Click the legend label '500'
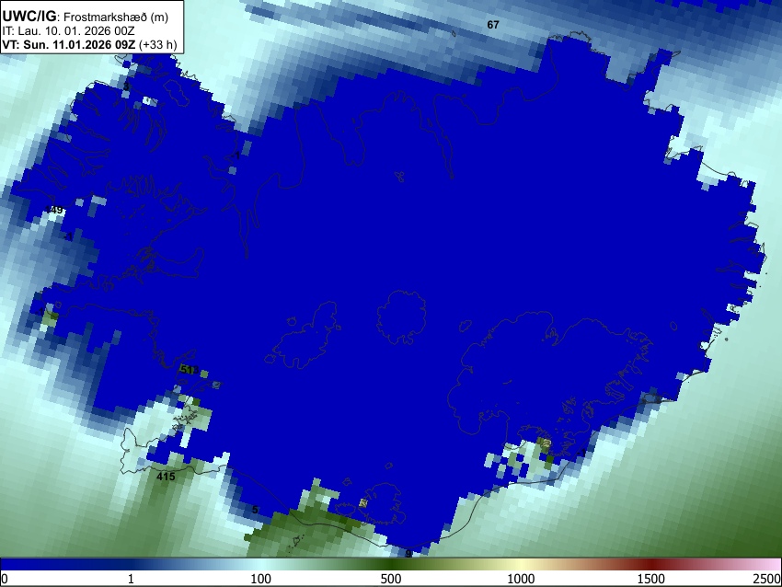This screenshot has height=587, width=782. pos(391,579)
